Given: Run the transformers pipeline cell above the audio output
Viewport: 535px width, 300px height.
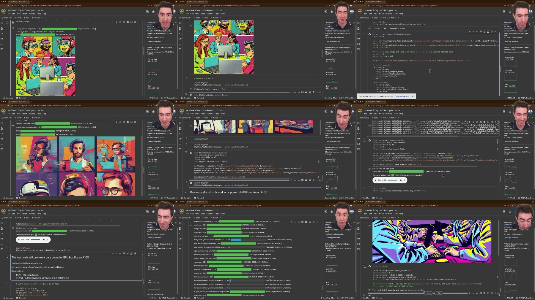Looking at the screenshot, I should [369, 140].
